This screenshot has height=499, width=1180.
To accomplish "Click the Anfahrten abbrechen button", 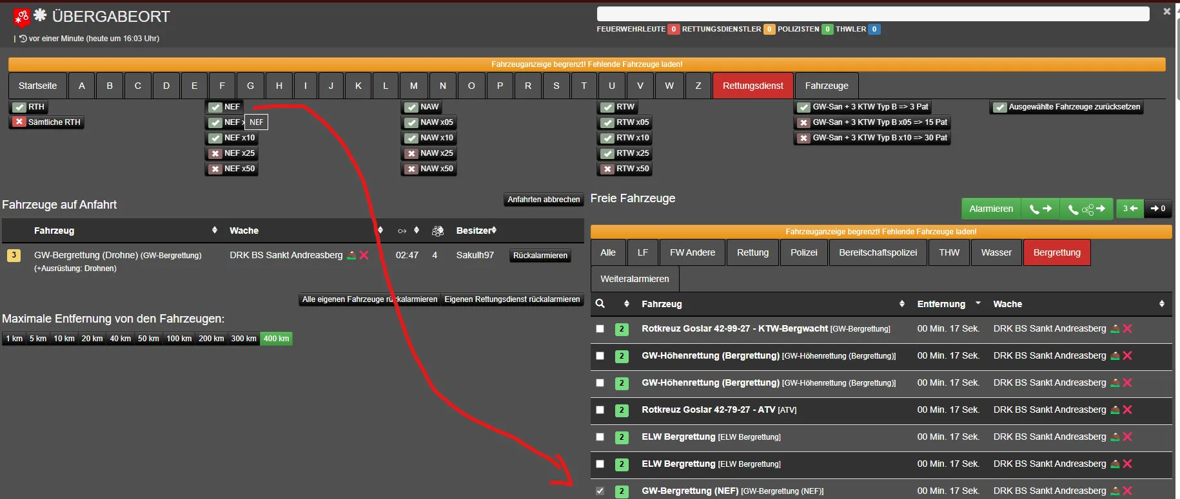I will pyautogui.click(x=544, y=200).
